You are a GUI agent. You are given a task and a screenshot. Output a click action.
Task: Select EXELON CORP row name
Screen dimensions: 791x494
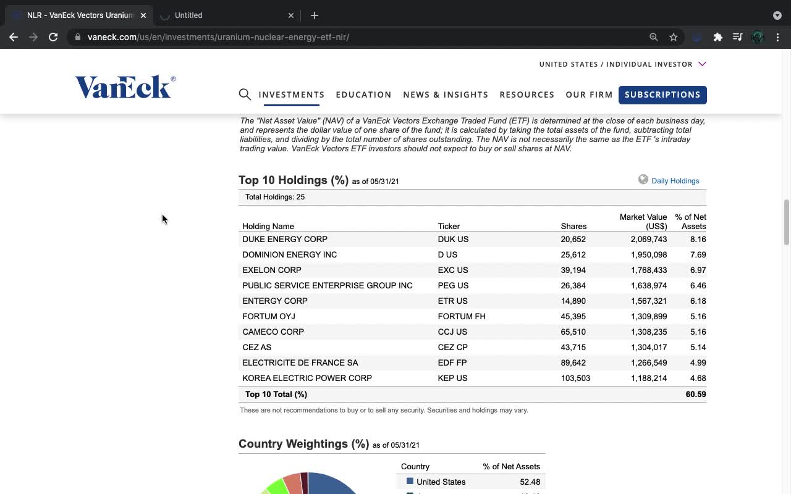click(272, 270)
